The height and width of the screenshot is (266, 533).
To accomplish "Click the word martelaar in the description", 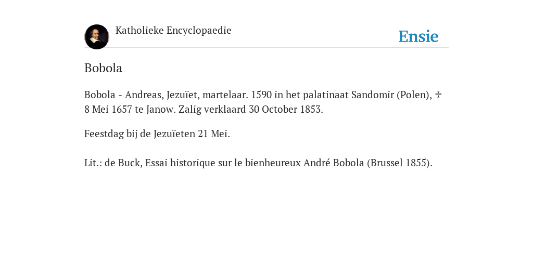I will [225, 95].
